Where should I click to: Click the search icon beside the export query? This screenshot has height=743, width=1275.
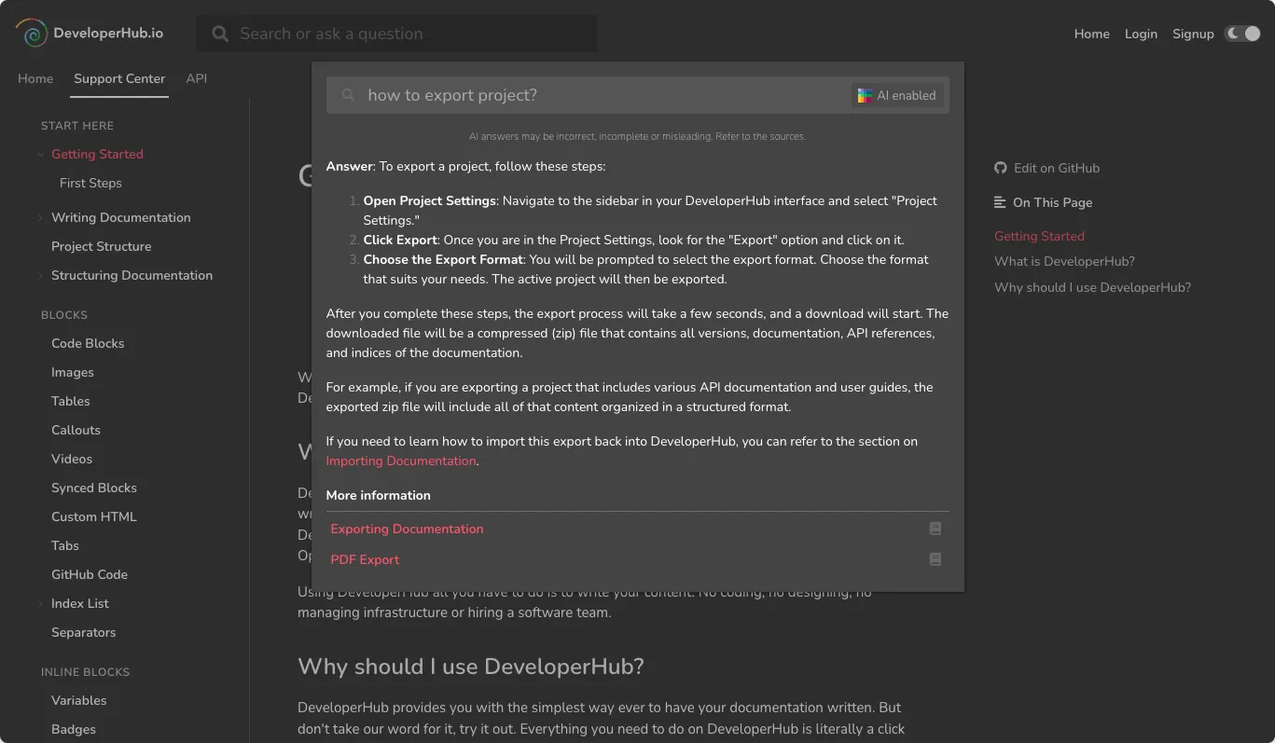click(x=348, y=95)
